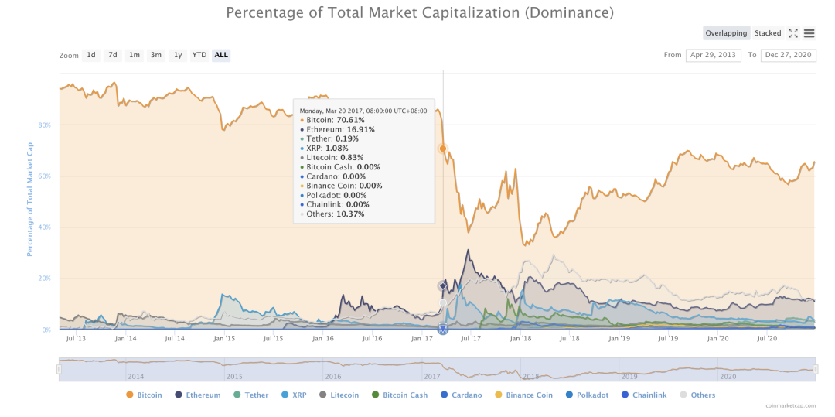Hide Bitcoin Cash series

[x=400, y=395]
